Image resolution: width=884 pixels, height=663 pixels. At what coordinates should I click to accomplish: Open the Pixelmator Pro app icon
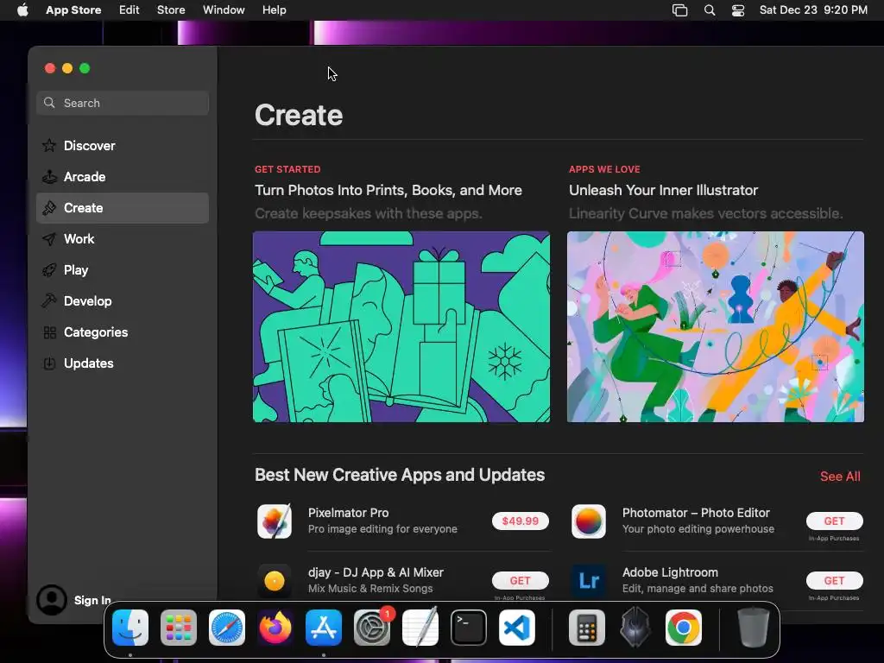(275, 521)
